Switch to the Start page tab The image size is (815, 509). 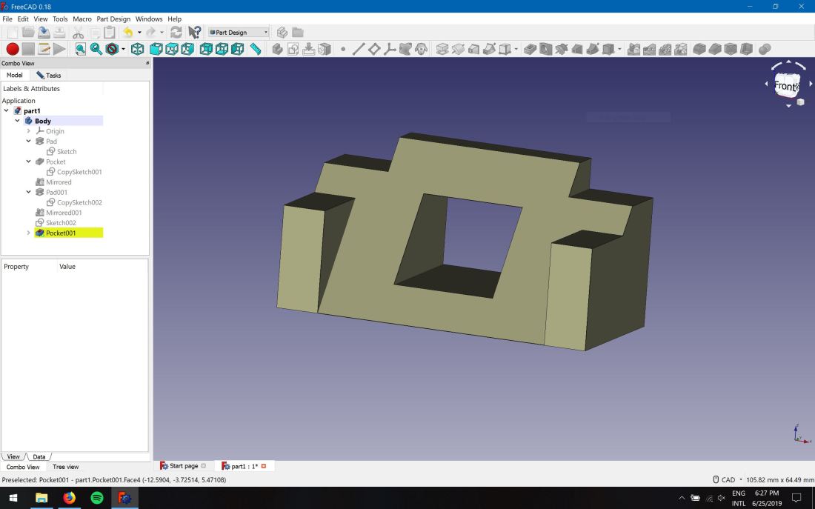tap(183, 466)
